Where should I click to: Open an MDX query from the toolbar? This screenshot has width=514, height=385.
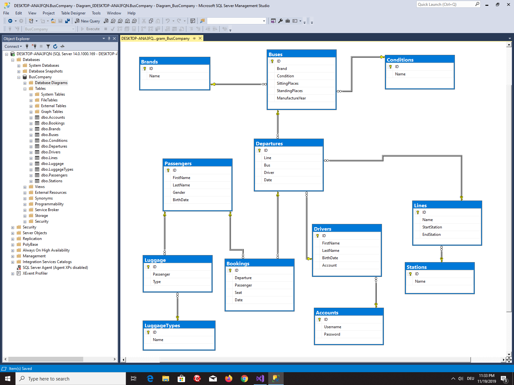click(x=113, y=21)
